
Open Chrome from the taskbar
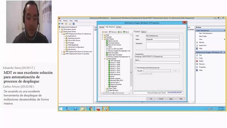coord(91,109)
